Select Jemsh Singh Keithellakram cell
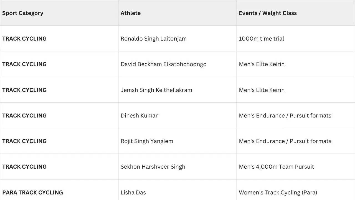This screenshot has height=200, width=355. click(177, 90)
